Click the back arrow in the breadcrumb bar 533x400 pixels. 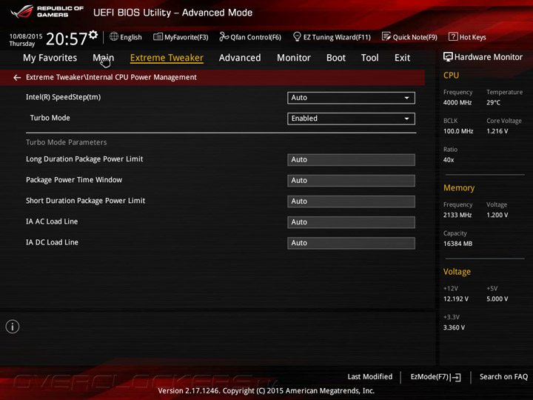(x=17, y=78)
